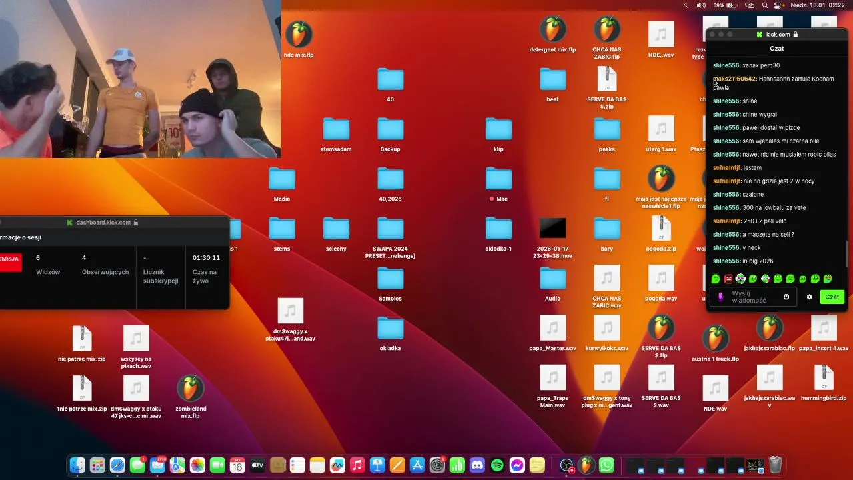Click the red angry face emote

pyautogui.click(x=728, y=279)
